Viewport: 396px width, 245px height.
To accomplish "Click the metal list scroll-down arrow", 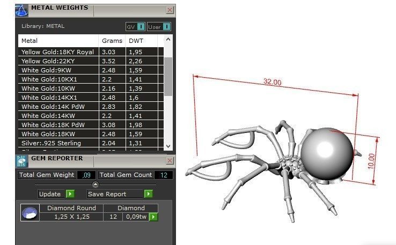I will [x=168, y=146].
